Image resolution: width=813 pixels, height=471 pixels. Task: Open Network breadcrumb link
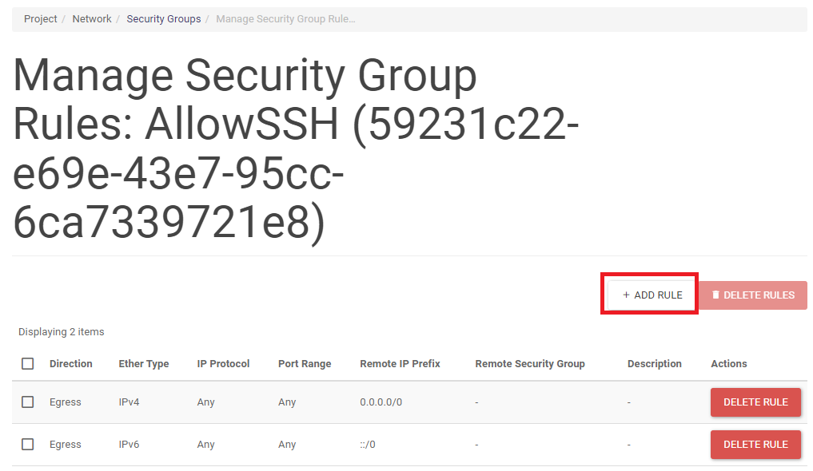[92, 19]
